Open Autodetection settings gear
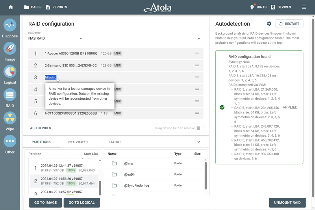The width and height of the screenshot is (315, 210). click(269, 24)
